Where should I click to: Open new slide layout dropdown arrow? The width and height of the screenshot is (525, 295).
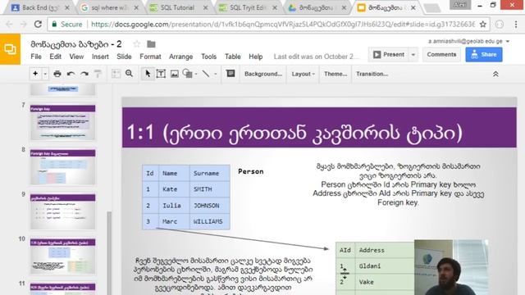[x=45, y=74]
